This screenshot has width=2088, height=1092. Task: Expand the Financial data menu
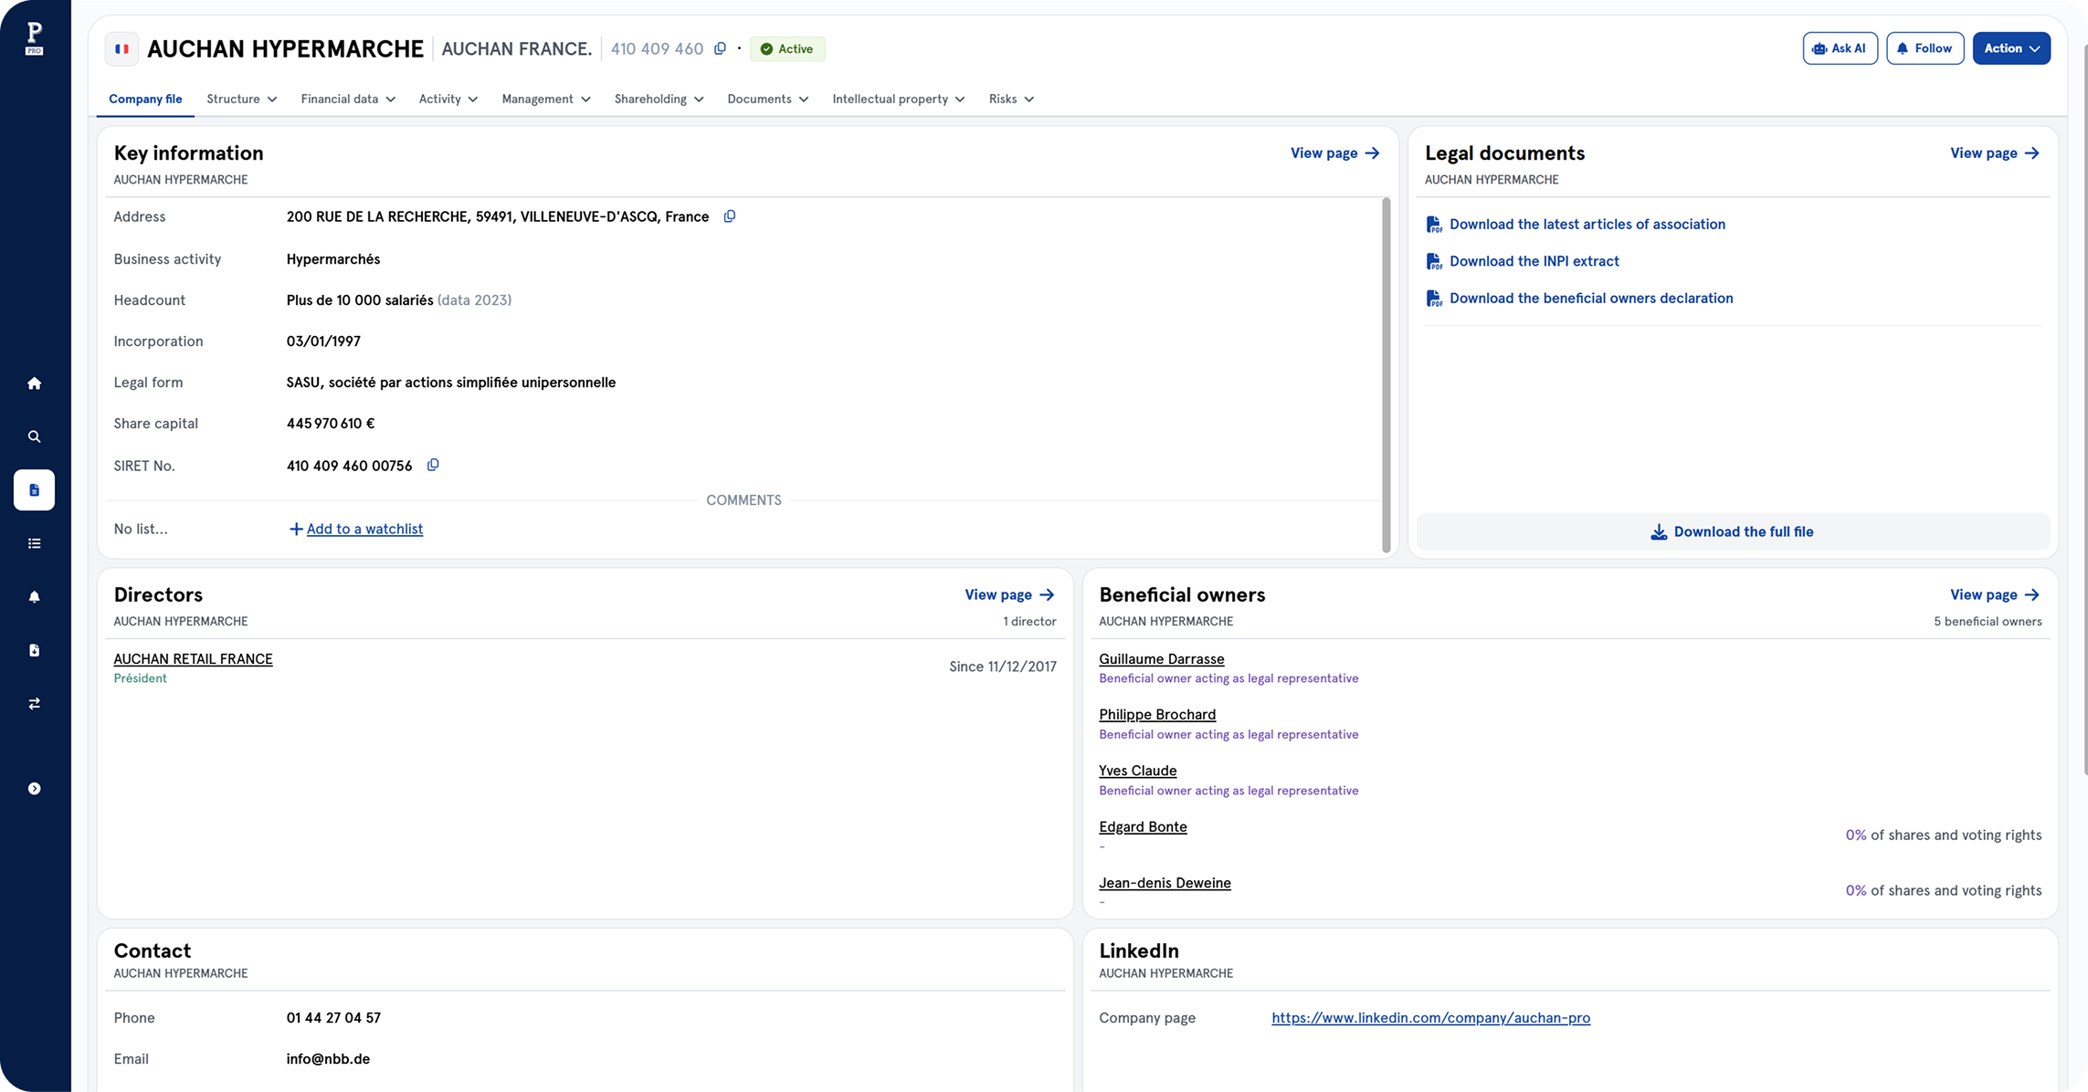pyautogui.click(x=348, y=99)
